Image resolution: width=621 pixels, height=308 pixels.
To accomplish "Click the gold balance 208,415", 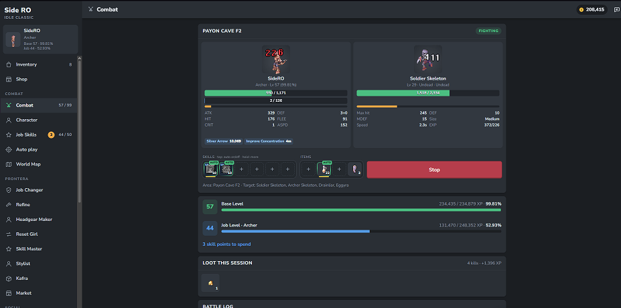I will pos(592,9).
